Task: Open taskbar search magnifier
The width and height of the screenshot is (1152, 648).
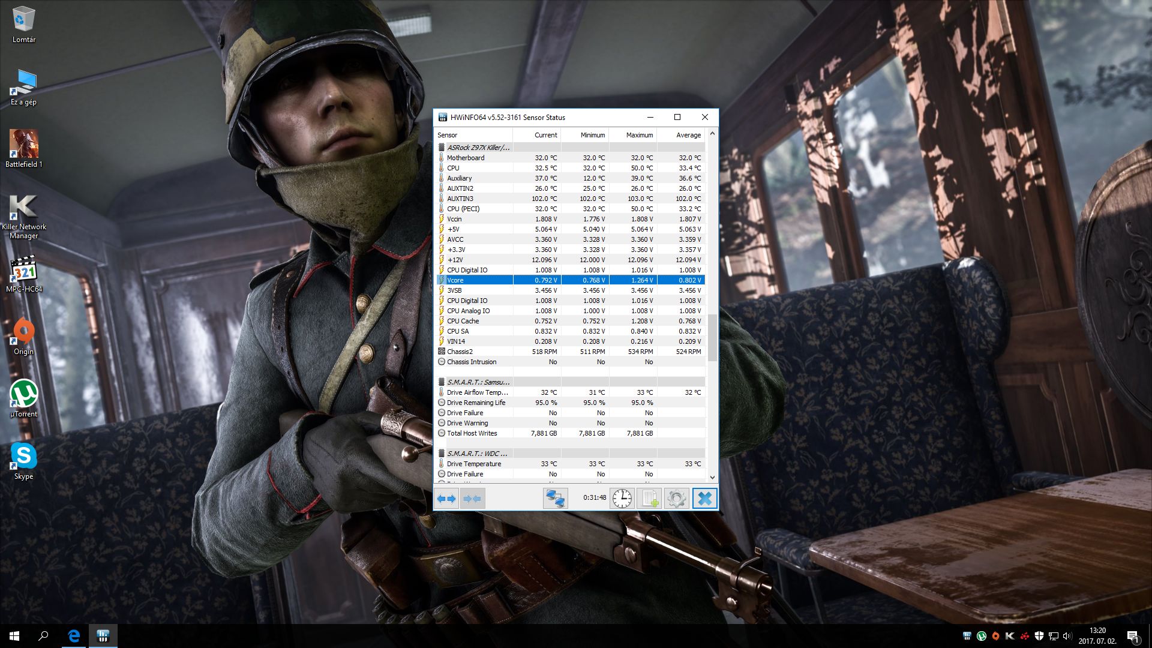Action: 43,636
